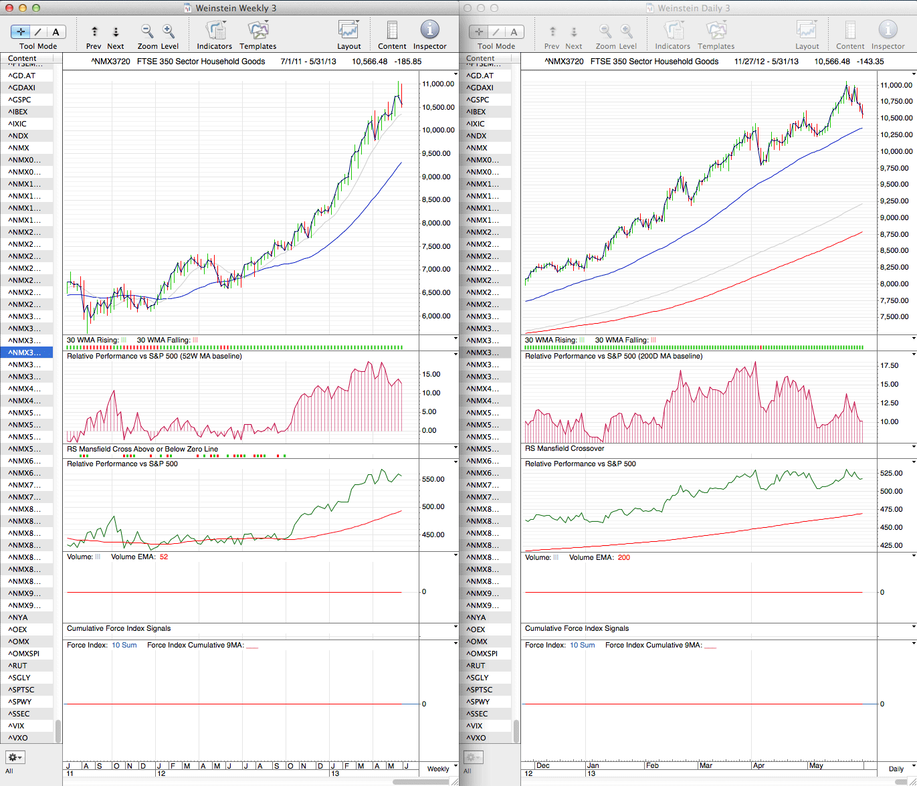Choose the text annotation tool in Weekly window
917x786 pixels.
pyautogui.click(x=56, y=31)
